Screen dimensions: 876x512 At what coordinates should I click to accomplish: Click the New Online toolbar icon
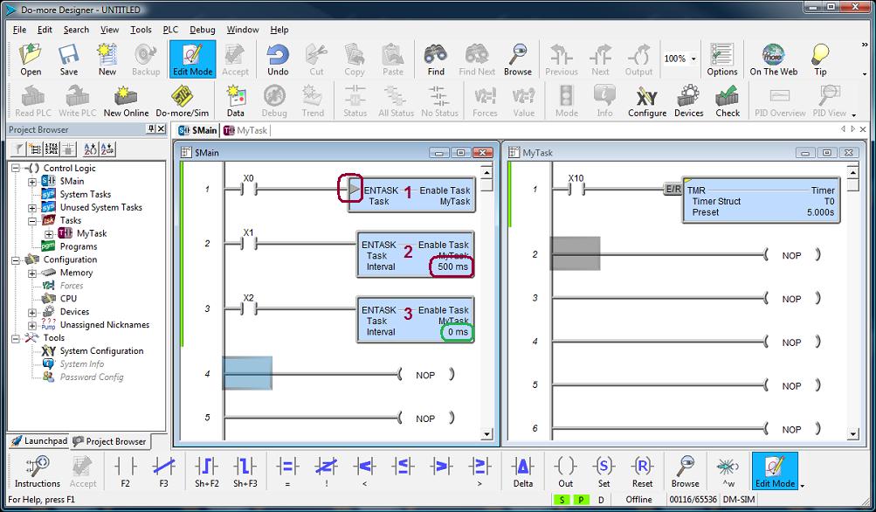(126, 100)
